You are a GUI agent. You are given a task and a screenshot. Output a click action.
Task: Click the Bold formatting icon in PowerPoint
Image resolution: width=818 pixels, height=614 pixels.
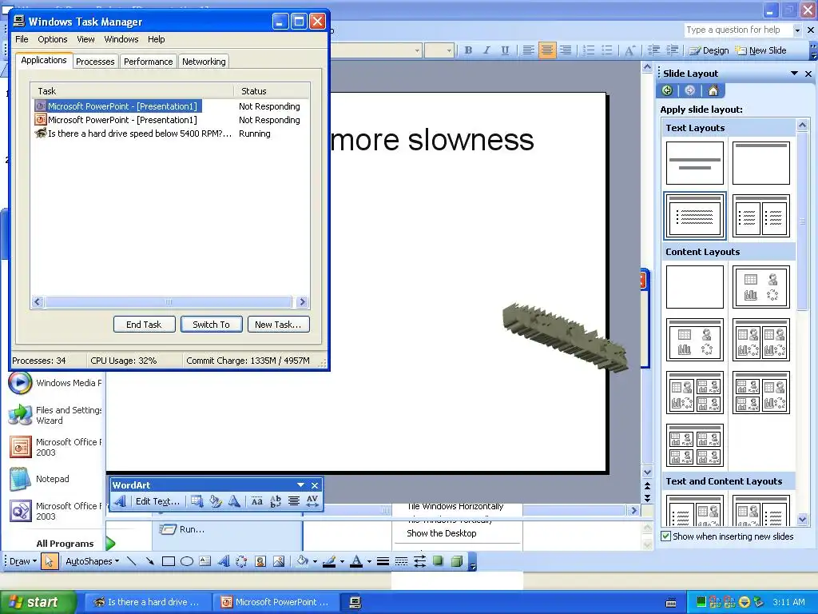coord(468,50)
